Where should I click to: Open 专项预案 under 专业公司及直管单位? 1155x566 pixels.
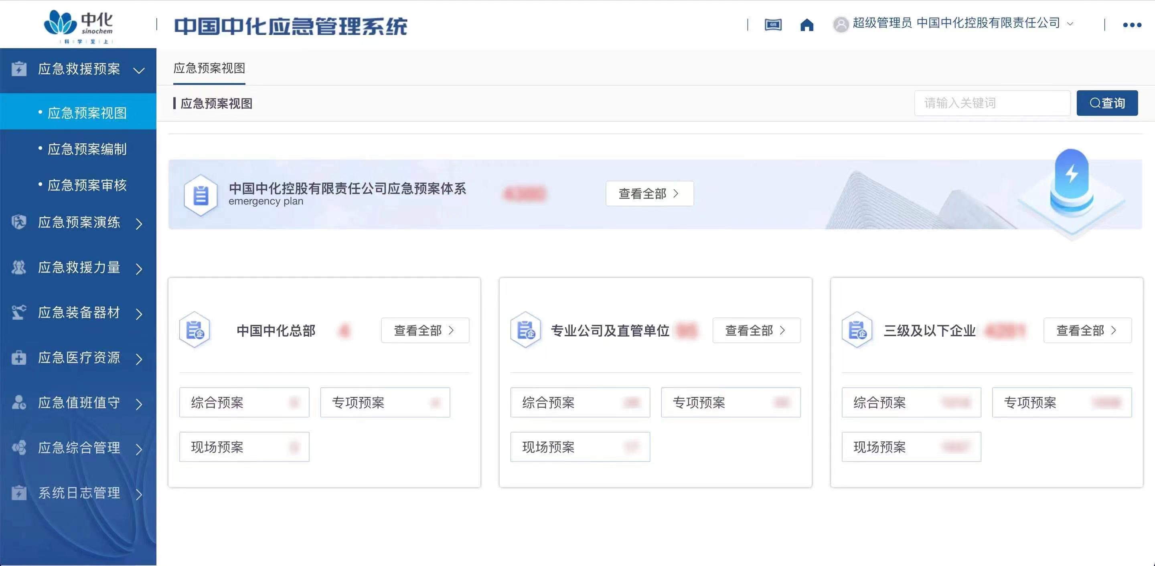tap(731, 402)
